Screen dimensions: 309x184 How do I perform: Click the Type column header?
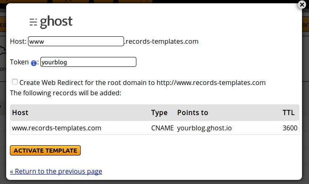click(x=159, y=113)
